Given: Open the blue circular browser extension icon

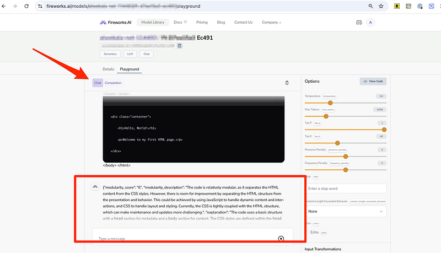Looking at the screenshot, I should [x=420, y=6].
